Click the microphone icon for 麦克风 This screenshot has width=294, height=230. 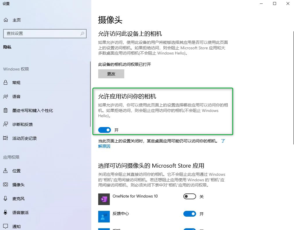(6, 198)
